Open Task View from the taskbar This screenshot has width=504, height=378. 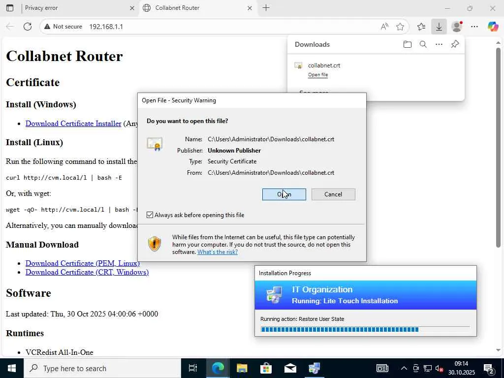point(192,368)
